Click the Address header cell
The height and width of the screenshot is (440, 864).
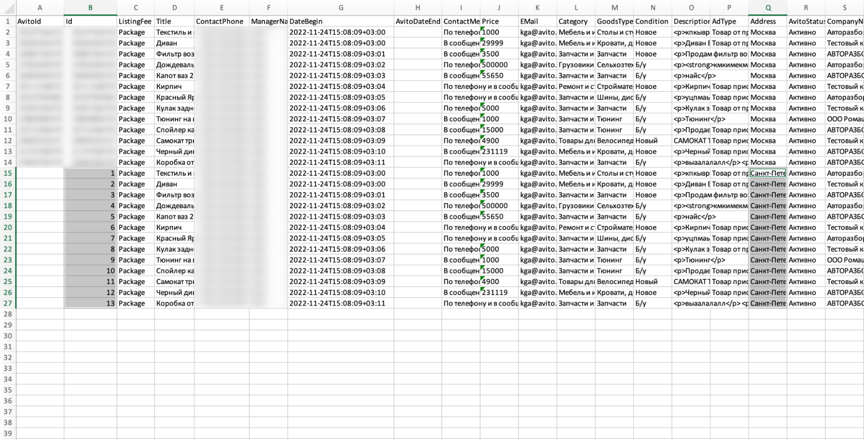[768, 21]
